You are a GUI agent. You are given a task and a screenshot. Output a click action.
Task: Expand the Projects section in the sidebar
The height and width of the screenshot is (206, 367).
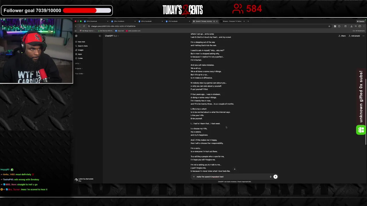point(79,68)
